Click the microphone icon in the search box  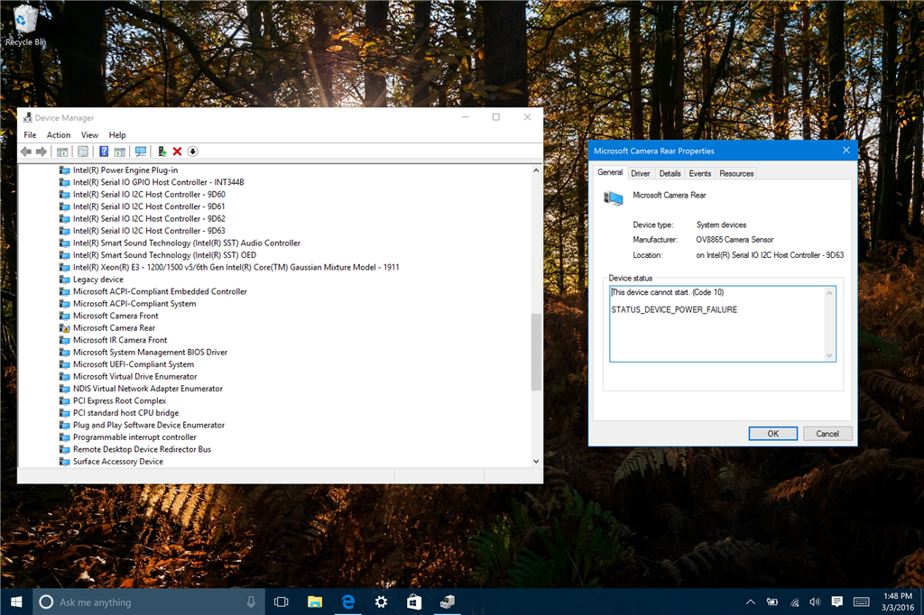point(251,601)
